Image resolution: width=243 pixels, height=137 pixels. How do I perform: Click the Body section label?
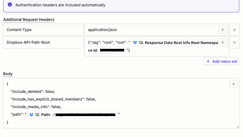(x=7, y=74)
